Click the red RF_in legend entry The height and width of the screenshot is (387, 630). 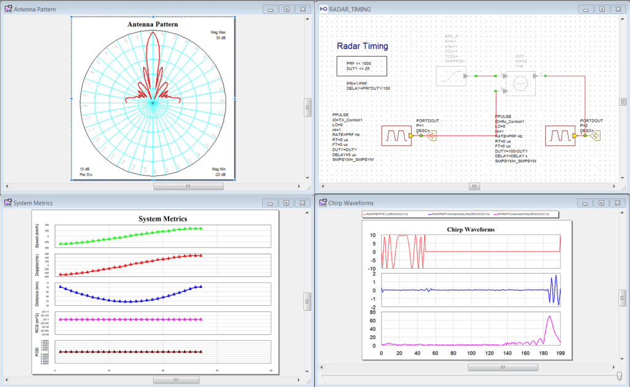click(x=386, y=214)
